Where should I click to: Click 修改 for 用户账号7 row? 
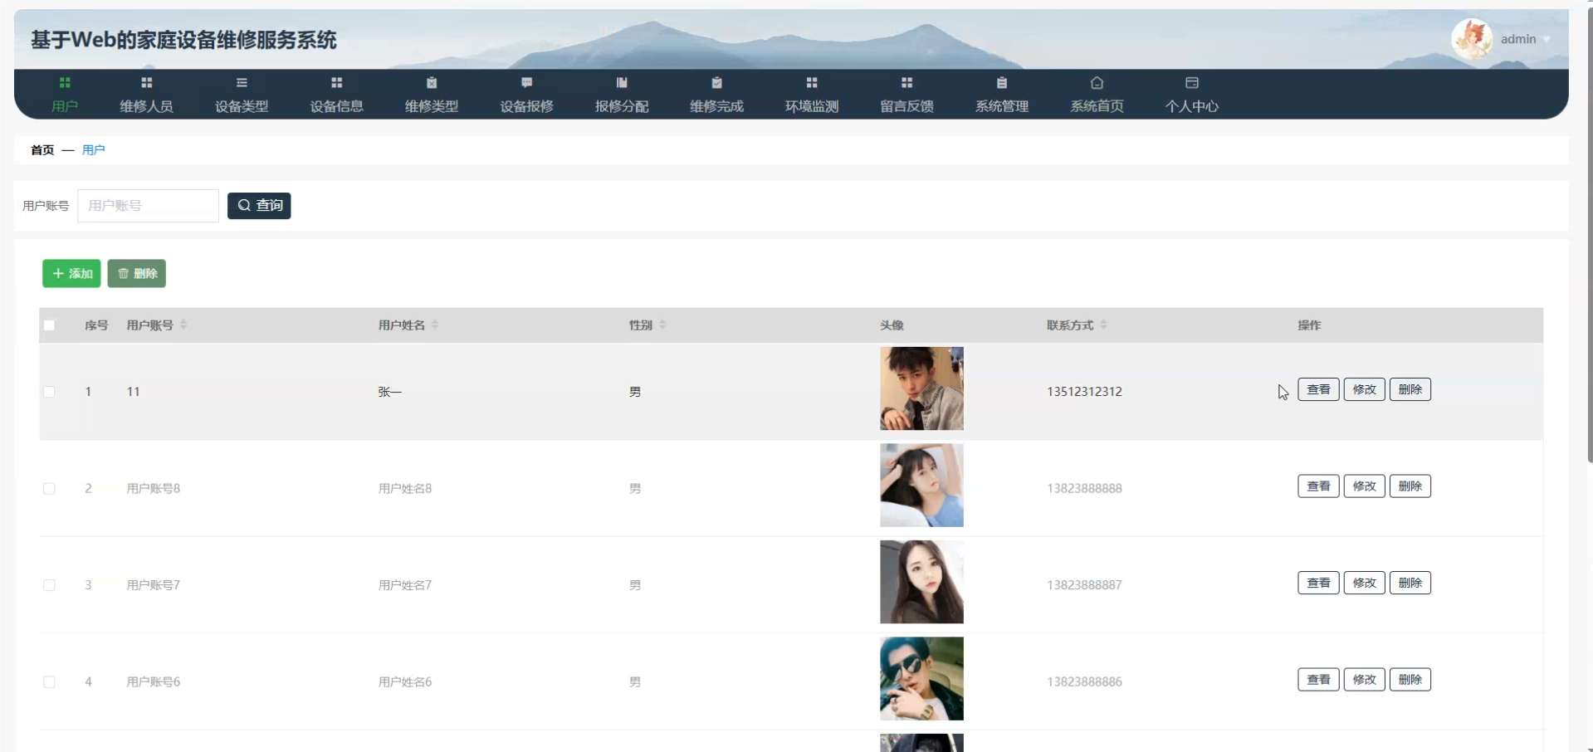pyautogui.click(x=1364, y=583)
